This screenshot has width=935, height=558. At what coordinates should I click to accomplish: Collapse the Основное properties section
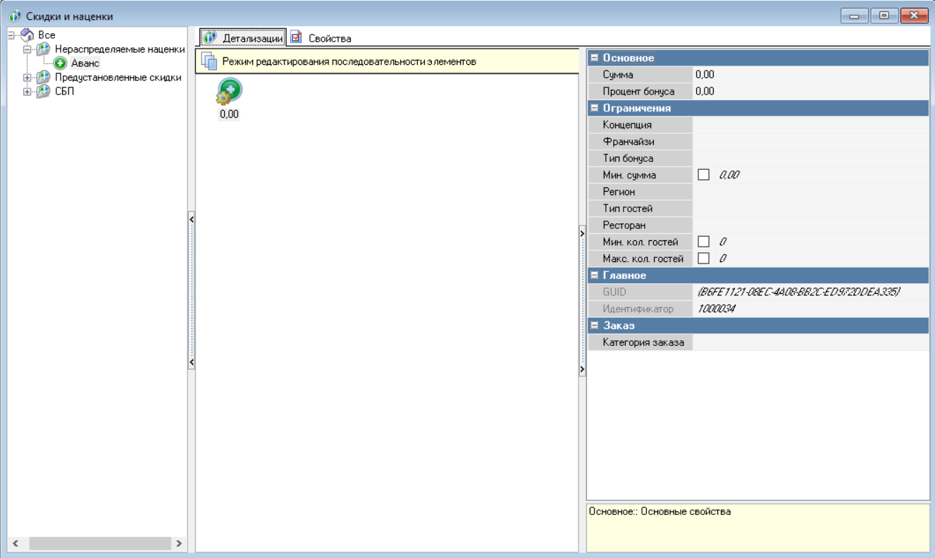pyautogui.click(x=594, y=58)
